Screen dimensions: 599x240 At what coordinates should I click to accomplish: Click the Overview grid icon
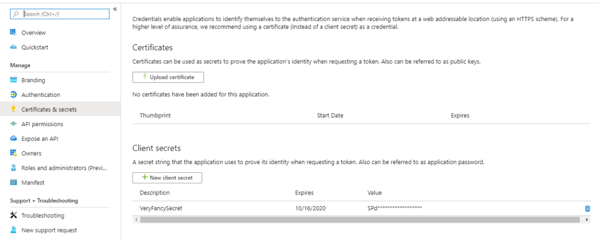tap(13, 33)
